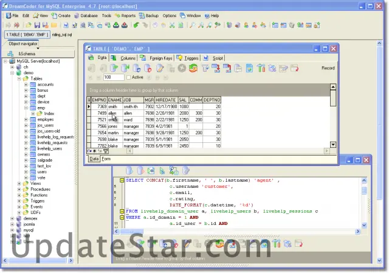Click the first magnifier find icon in toolbar
This screenshot has height=273, width=389.
(x=192, y=25)
